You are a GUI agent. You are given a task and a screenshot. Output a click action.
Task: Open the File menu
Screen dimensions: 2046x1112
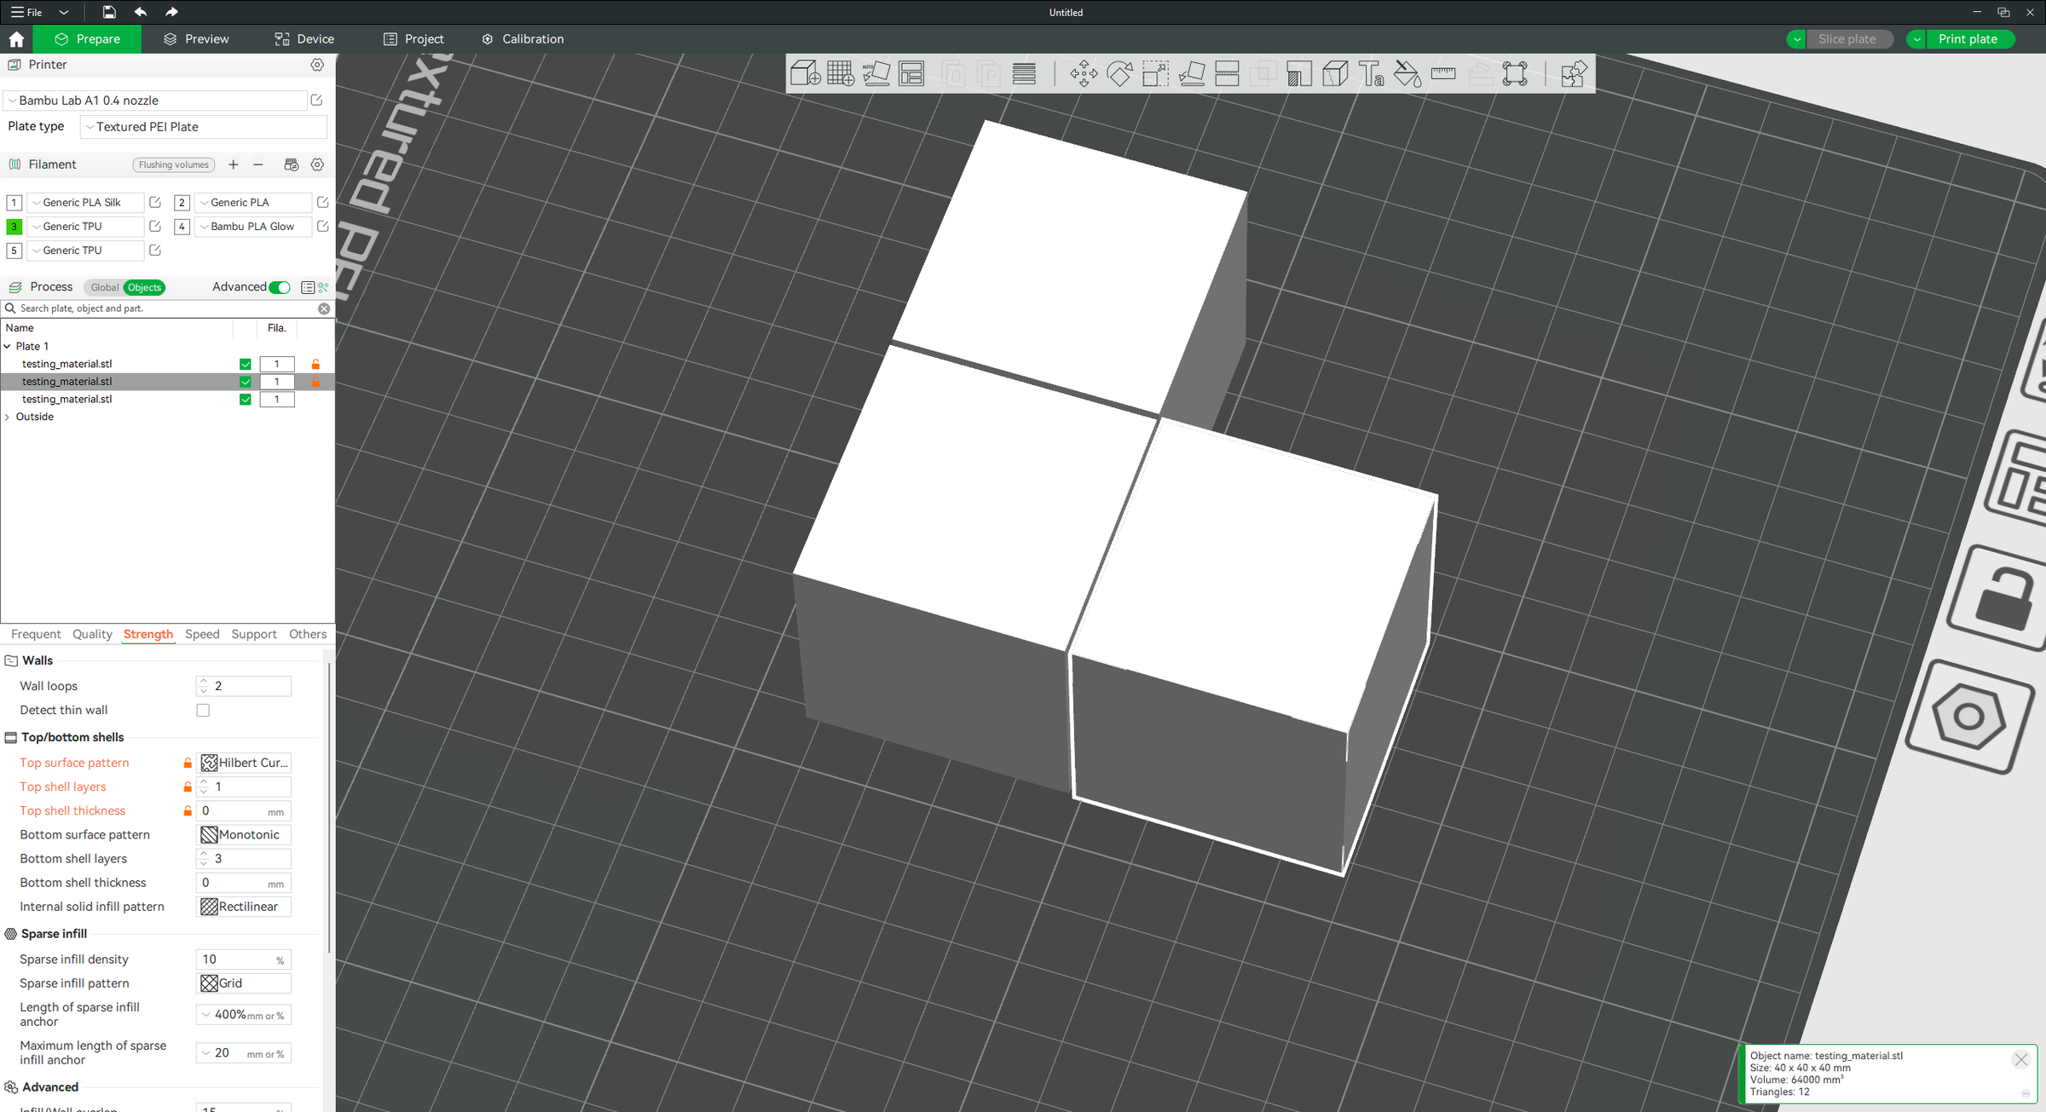[27, 12]
